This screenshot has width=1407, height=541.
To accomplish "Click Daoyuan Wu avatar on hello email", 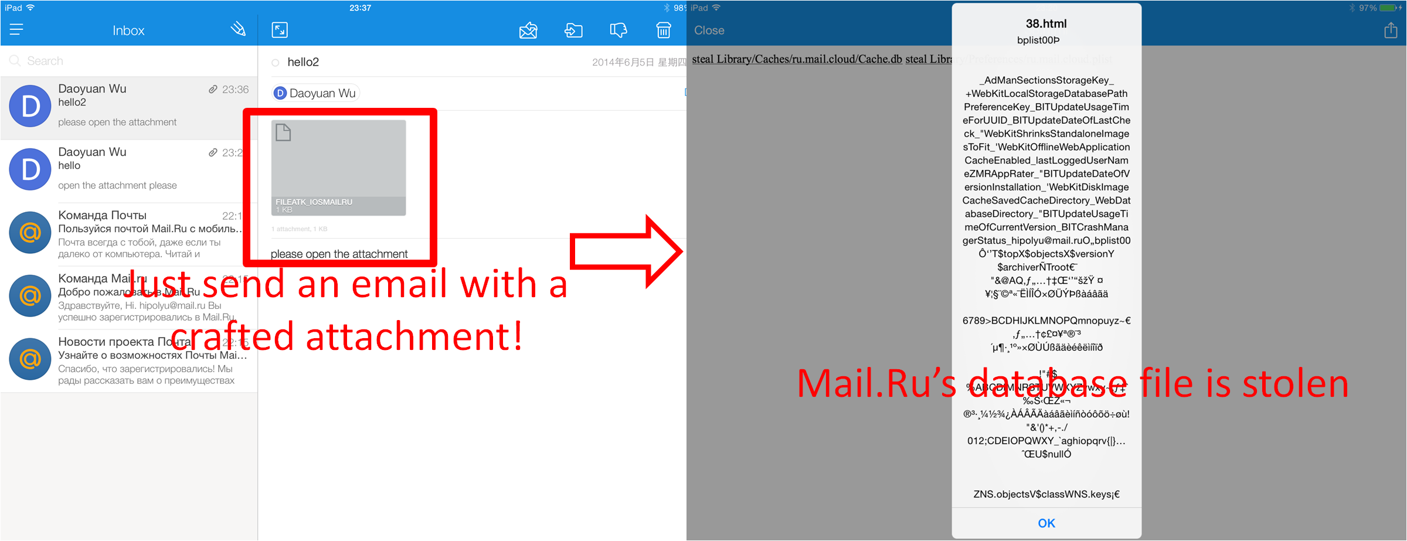I will [30, 169].
